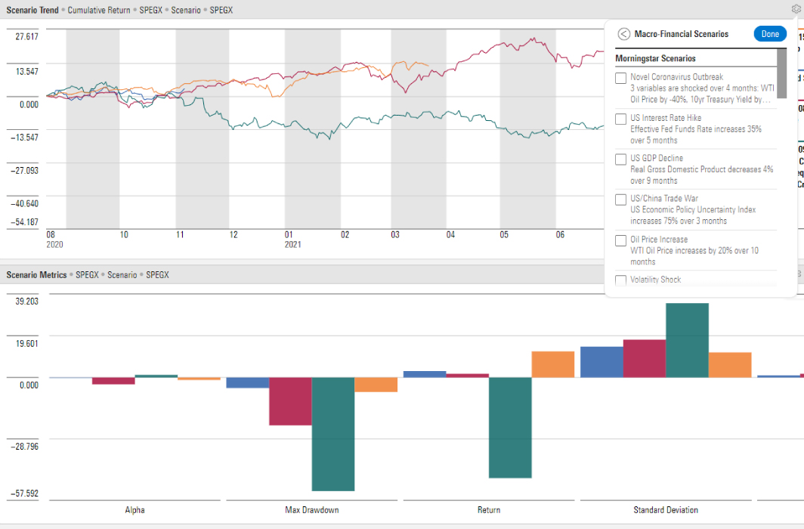The width and height of the screenshot is (804, 529).
Task: Click the Morningstar Scenarios section header
Action: click(x=655, y=58)
